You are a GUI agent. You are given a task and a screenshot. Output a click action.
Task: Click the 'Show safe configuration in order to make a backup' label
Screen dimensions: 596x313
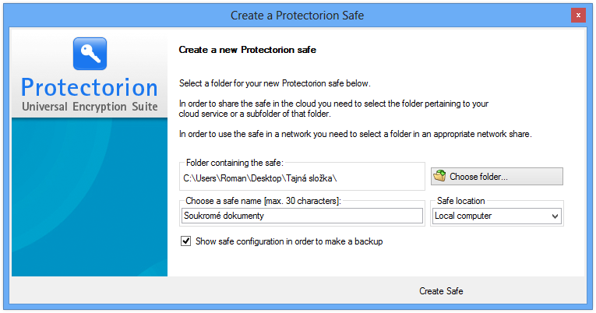(x=289, y=241)
